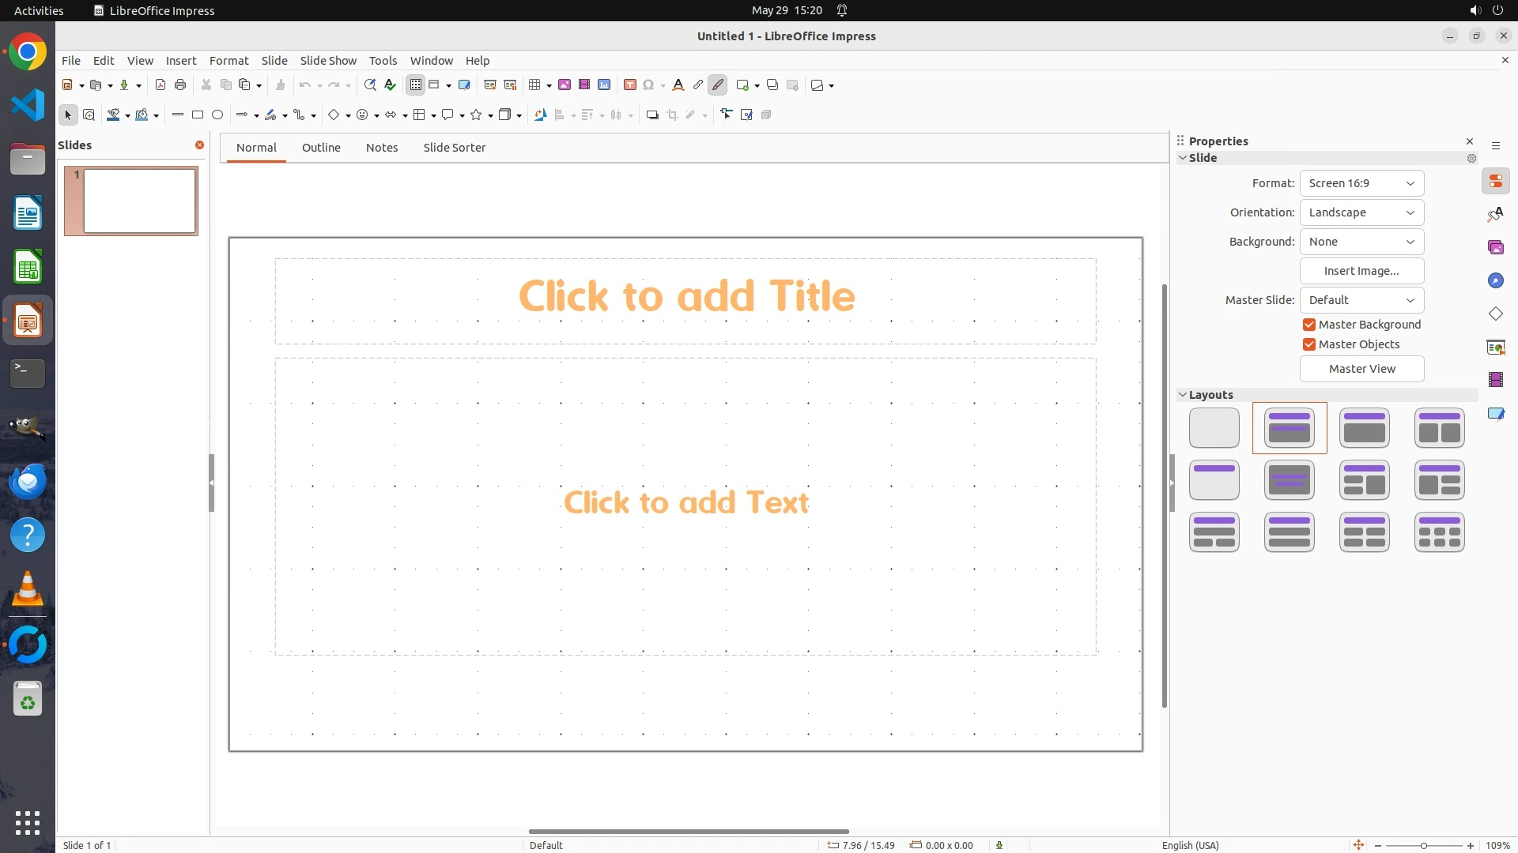Screen dimensions: 1518x853
Task: Switch to the Slide Sorter tab
Action: tap(454, 148)
